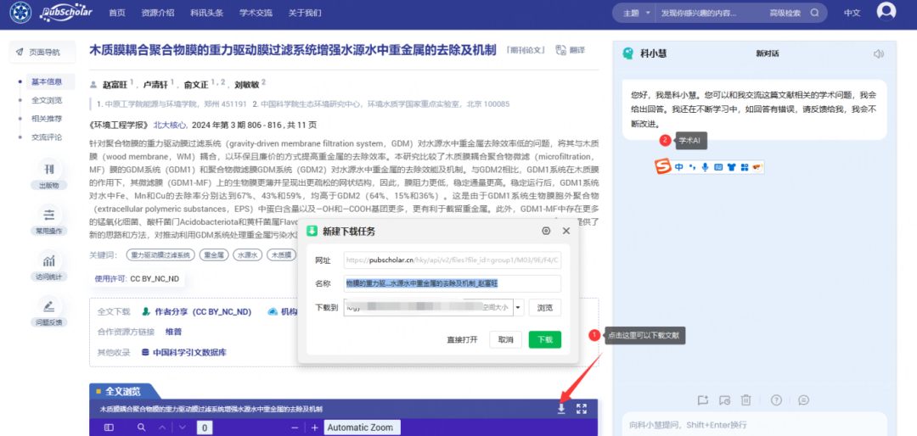Expand the 下载到 path dropdown arrow

[x=519, y=307]
